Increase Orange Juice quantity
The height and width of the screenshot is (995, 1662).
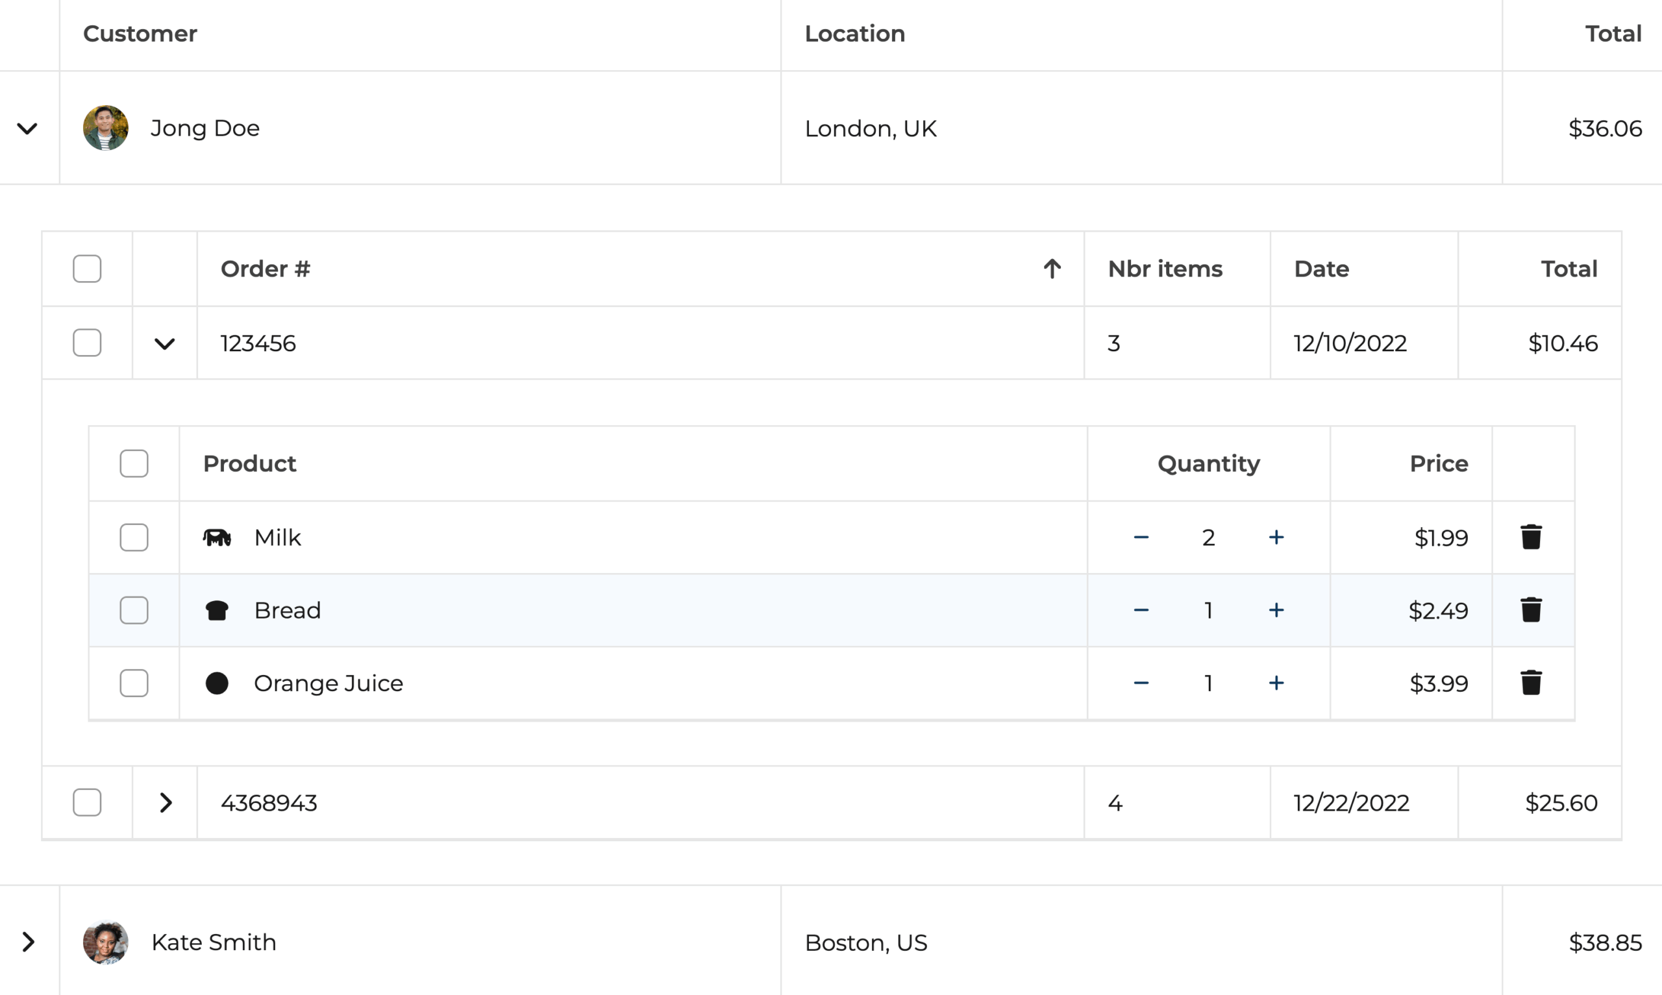tap(1276, 683)
